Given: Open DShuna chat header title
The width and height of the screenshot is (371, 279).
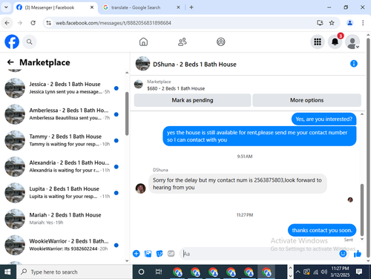Looking at the screenshot, I should point(194,65).
